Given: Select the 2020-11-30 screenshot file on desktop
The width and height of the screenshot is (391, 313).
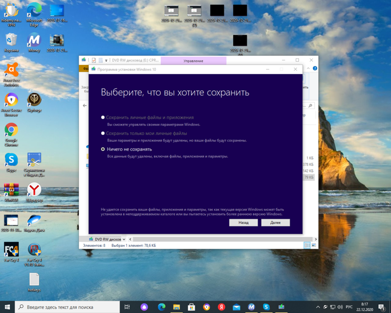Looking at the screenshot, I should click(x=11, y=223).
